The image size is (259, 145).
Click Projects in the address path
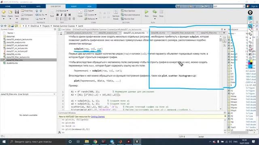pos(46,26)
